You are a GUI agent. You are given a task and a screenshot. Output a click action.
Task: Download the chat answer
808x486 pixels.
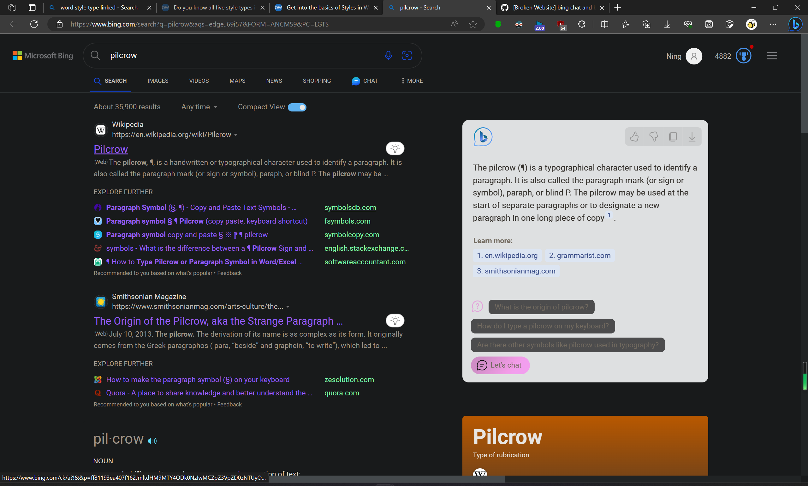pos(692,136)
